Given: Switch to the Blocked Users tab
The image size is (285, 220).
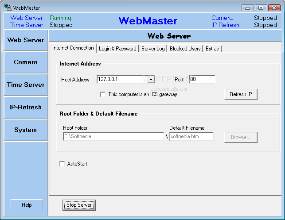Looking at the screenshot, I should coord(185,49).
